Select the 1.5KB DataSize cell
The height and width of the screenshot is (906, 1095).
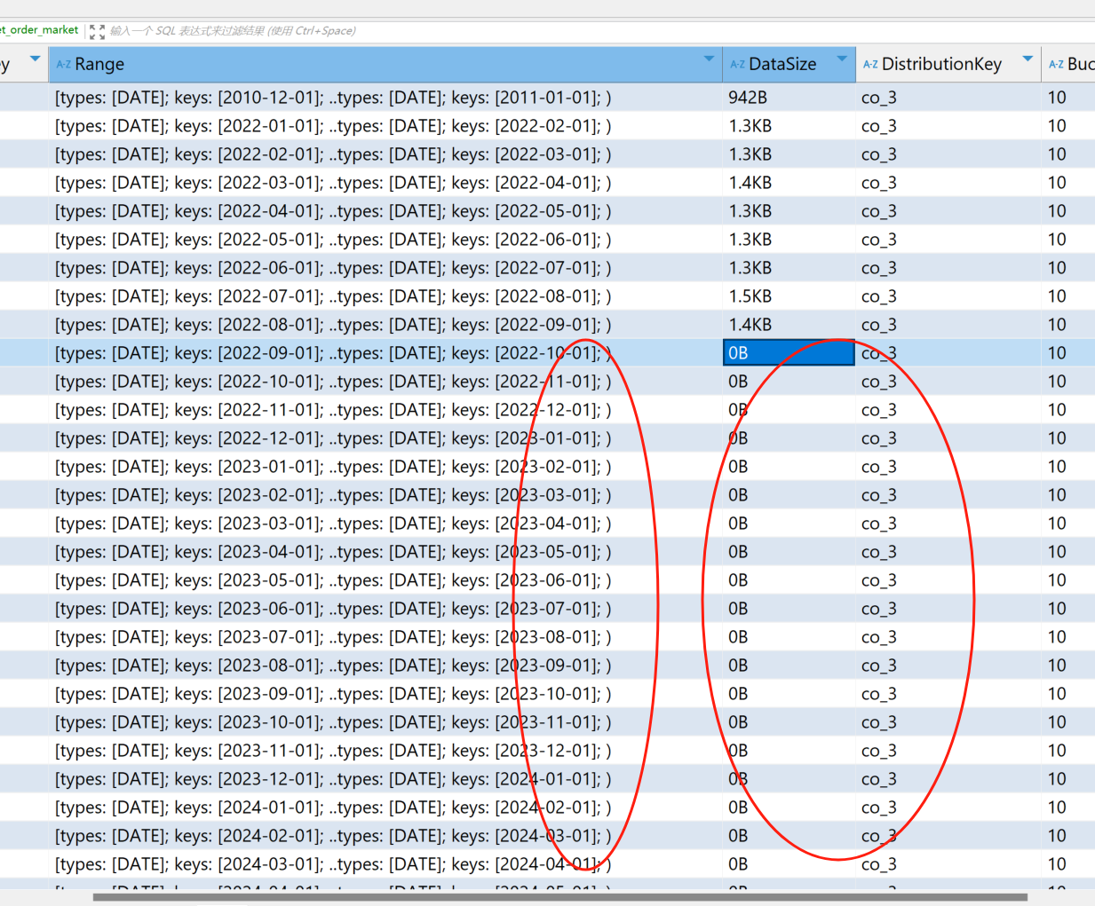[788, 296]
